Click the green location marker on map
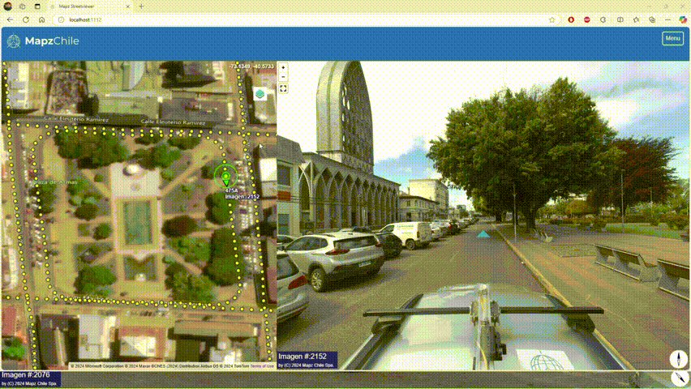 tap(225, 175)
